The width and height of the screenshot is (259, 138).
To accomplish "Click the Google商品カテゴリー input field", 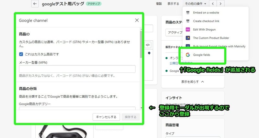I will pyautogui.click(x=77, y=108).
